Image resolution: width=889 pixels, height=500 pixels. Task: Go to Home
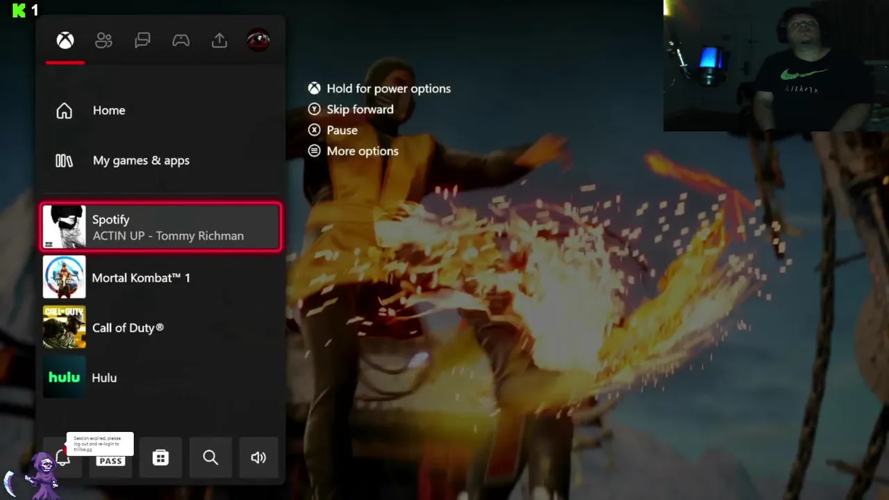(161, 110)
